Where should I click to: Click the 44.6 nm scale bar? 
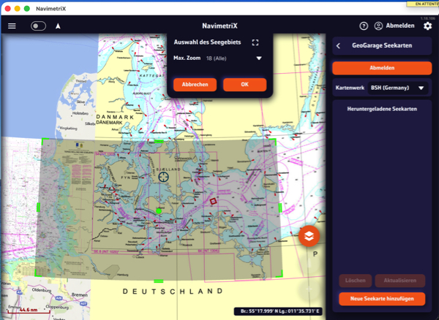(29, 310)
